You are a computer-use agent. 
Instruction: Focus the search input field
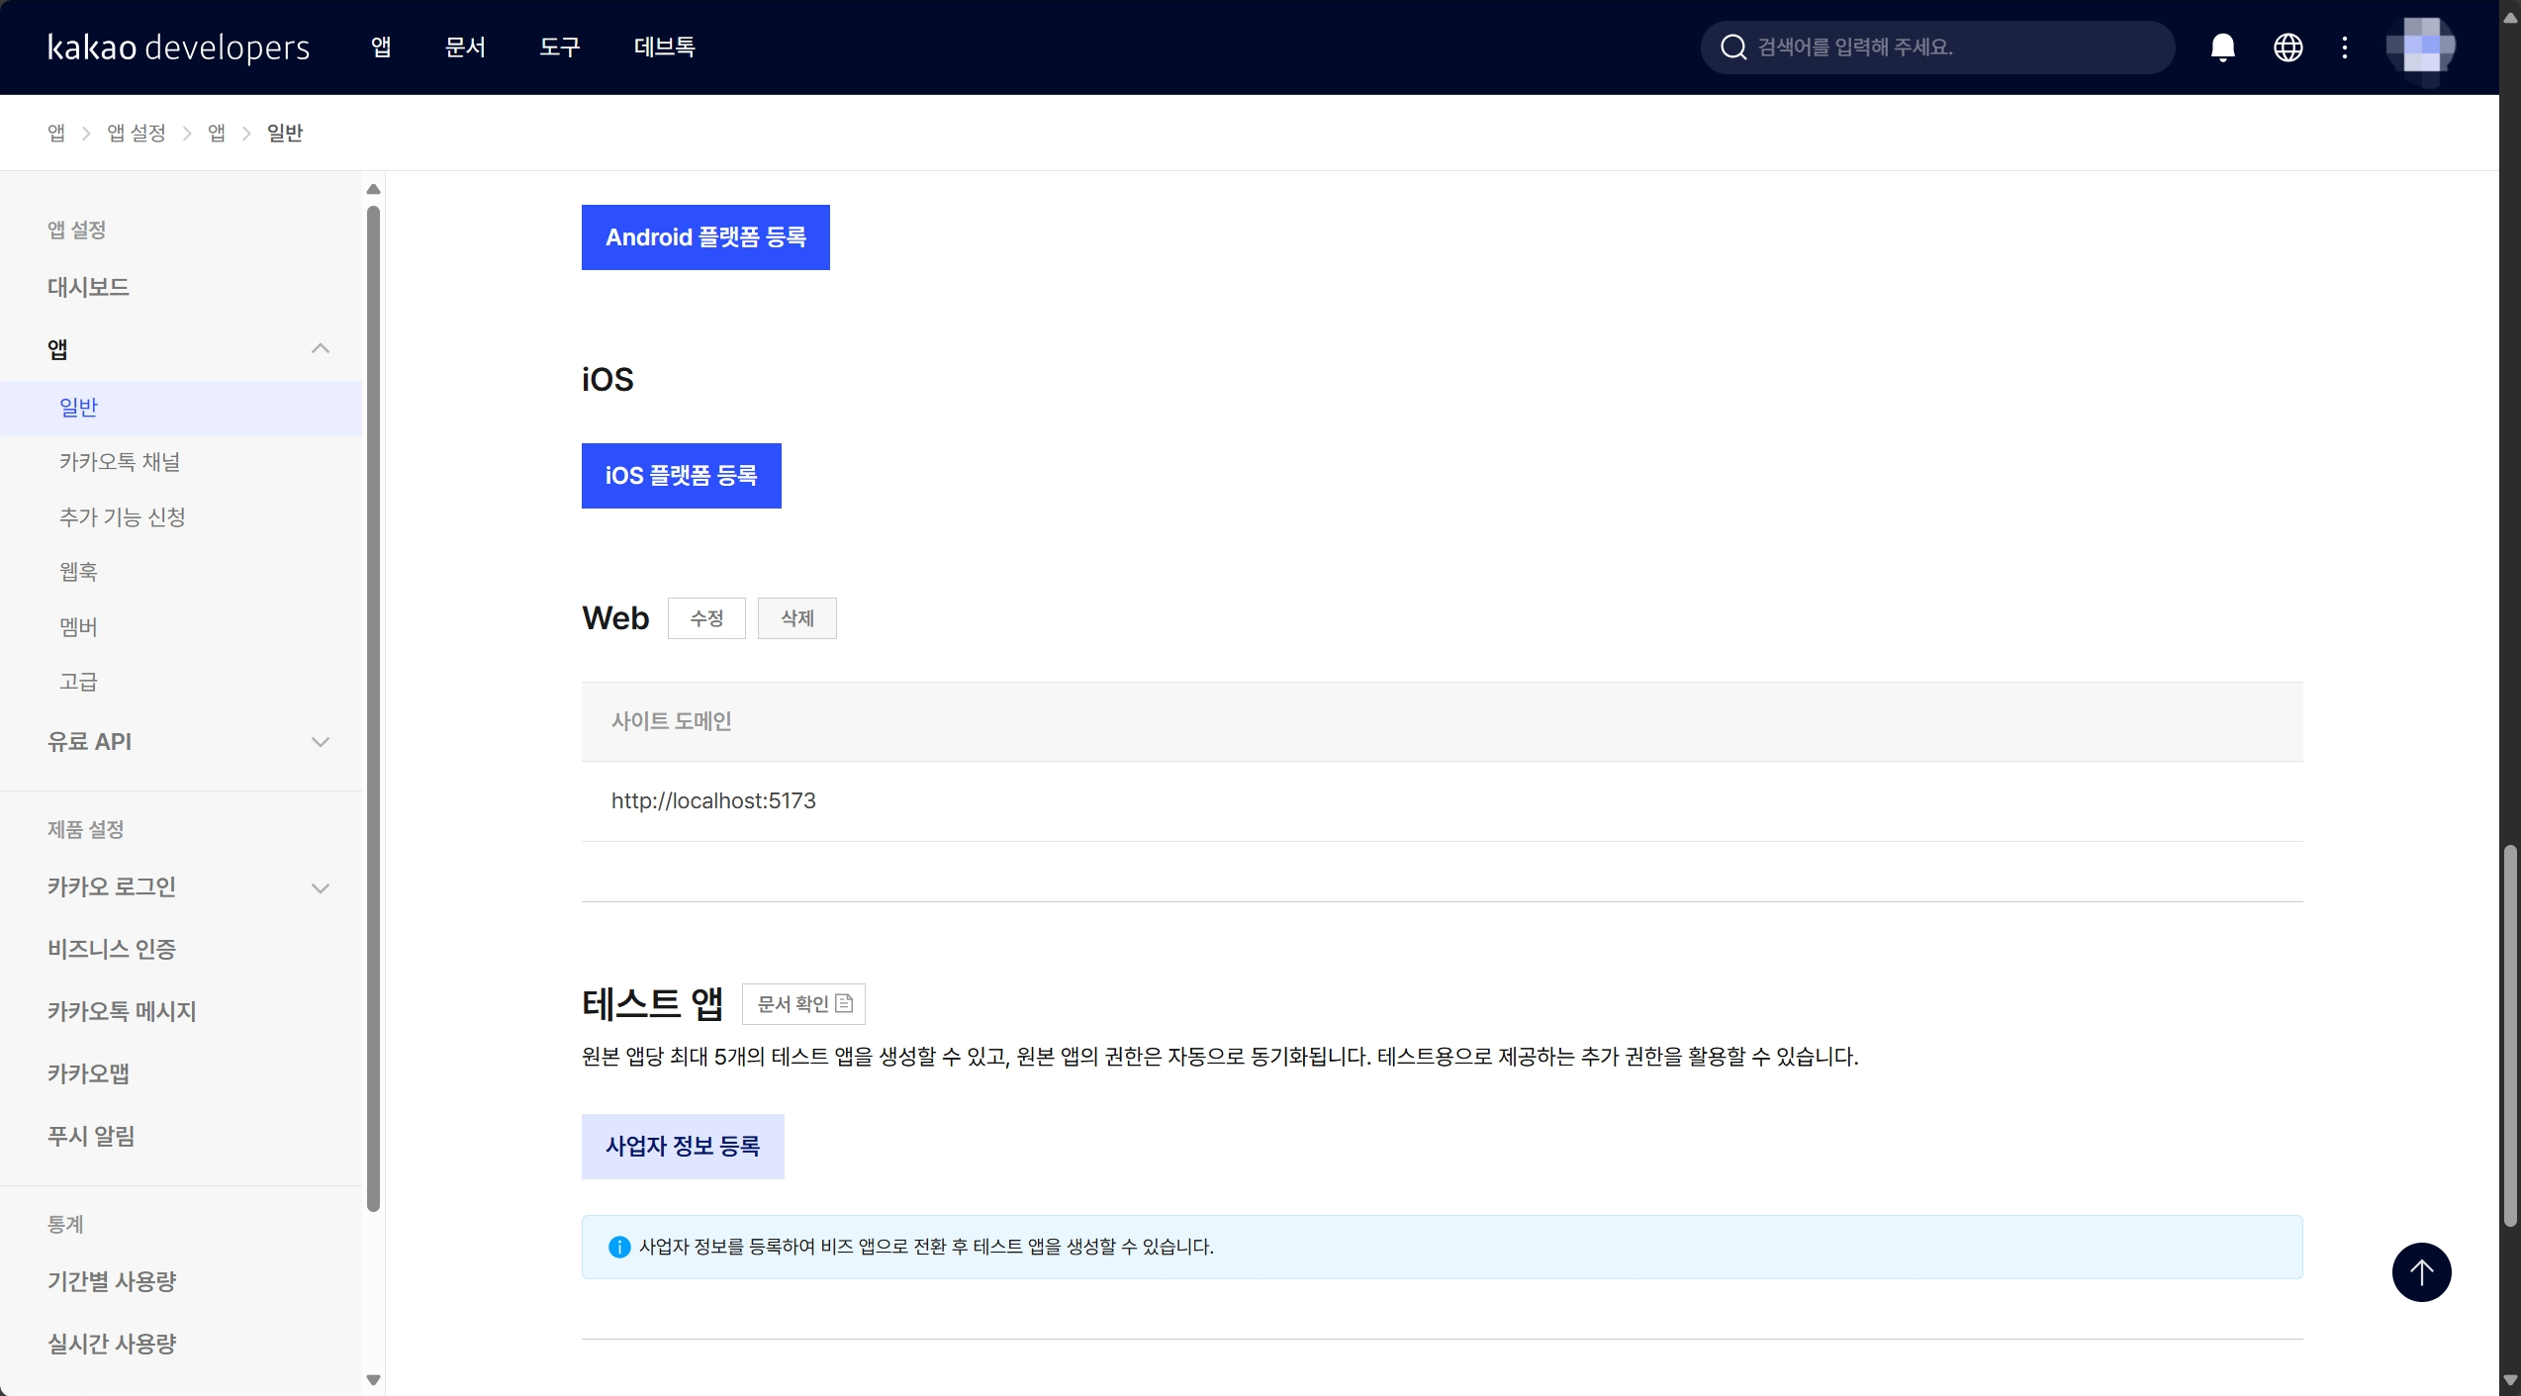pos(1954,47)
